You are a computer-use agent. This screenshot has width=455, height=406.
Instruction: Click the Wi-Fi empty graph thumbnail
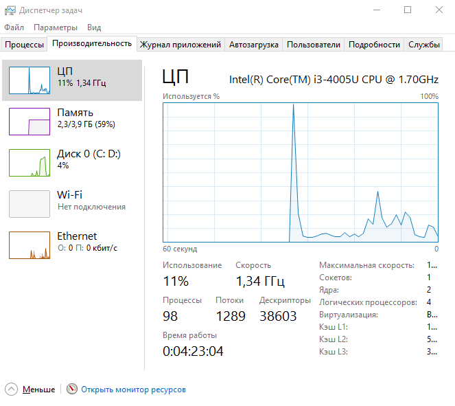(30, 204)
